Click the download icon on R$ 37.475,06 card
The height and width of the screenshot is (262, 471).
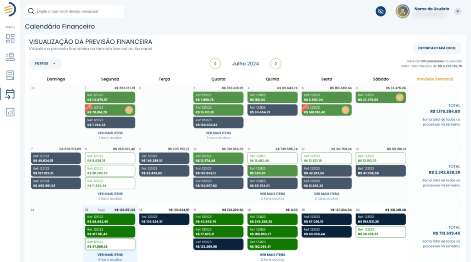(400, 97)
